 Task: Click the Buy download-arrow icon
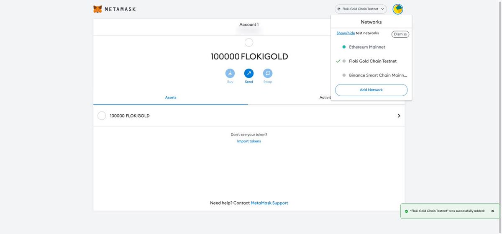tap(230, 73)
